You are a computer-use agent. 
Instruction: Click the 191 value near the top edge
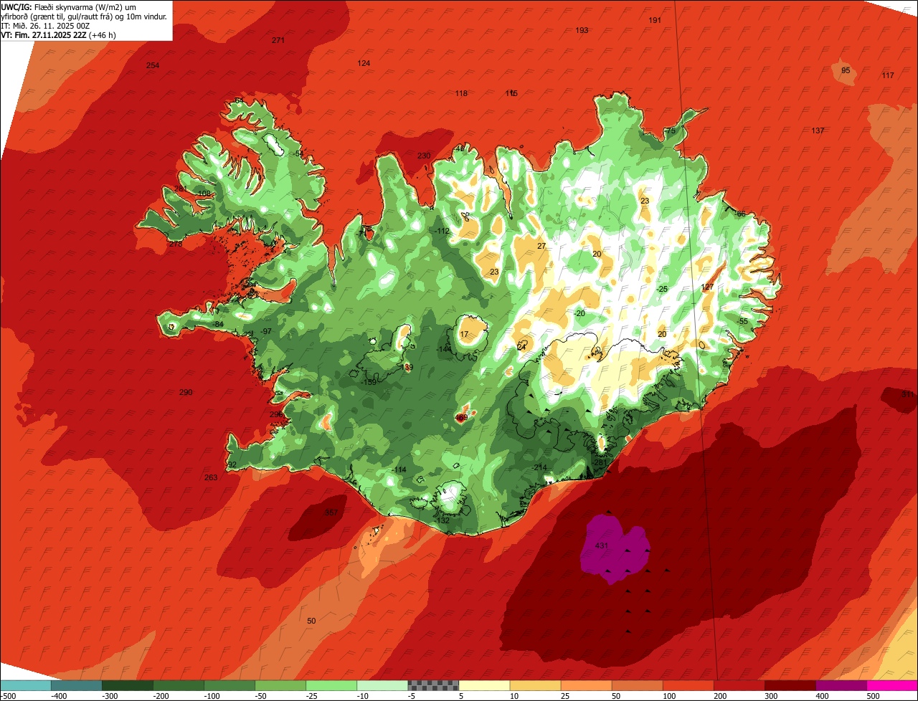(655, 20)
